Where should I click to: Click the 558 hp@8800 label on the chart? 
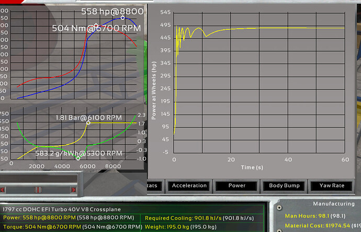113,10
